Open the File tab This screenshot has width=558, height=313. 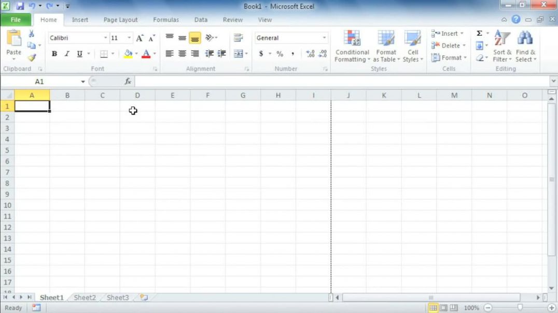(x=16, y=20)
